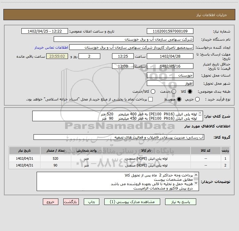Click quantity cell 520 in row 1
This screenshot has height=231, width=239.
pyautogui.click(x=56, y=158)
